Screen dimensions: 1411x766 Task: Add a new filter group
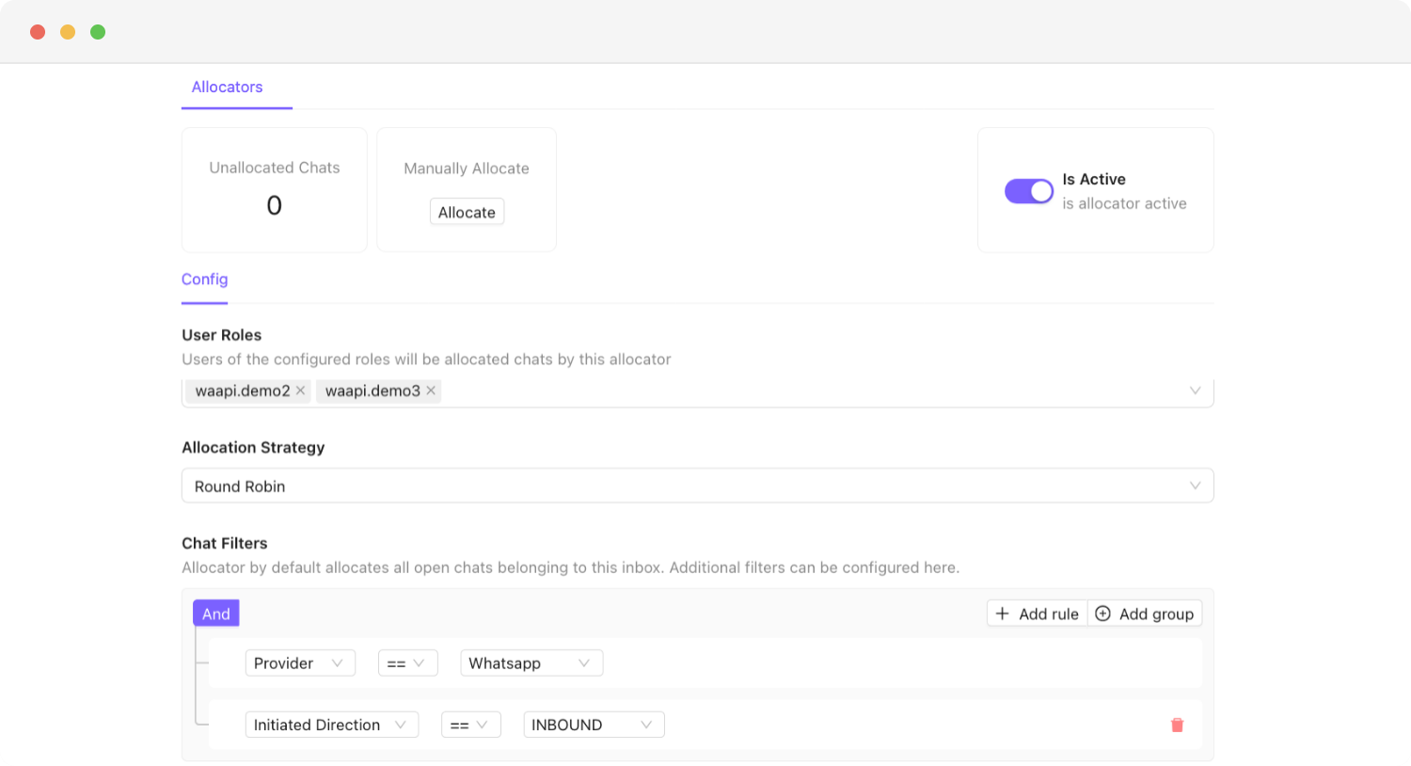pos(1145,614)
